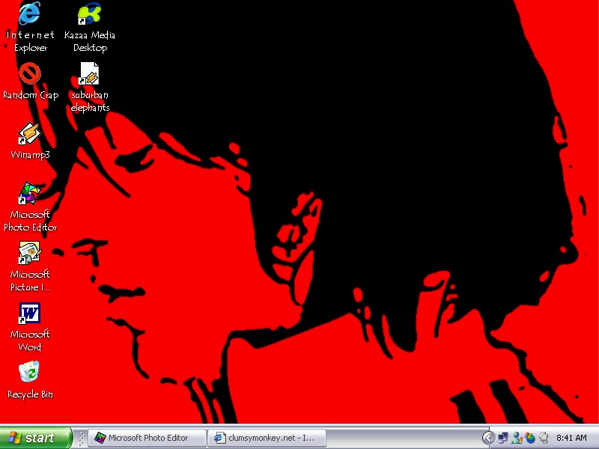Open the MSN Messenger tray icon
This screenshot has width=599, height=449.
tap(516, 438)
